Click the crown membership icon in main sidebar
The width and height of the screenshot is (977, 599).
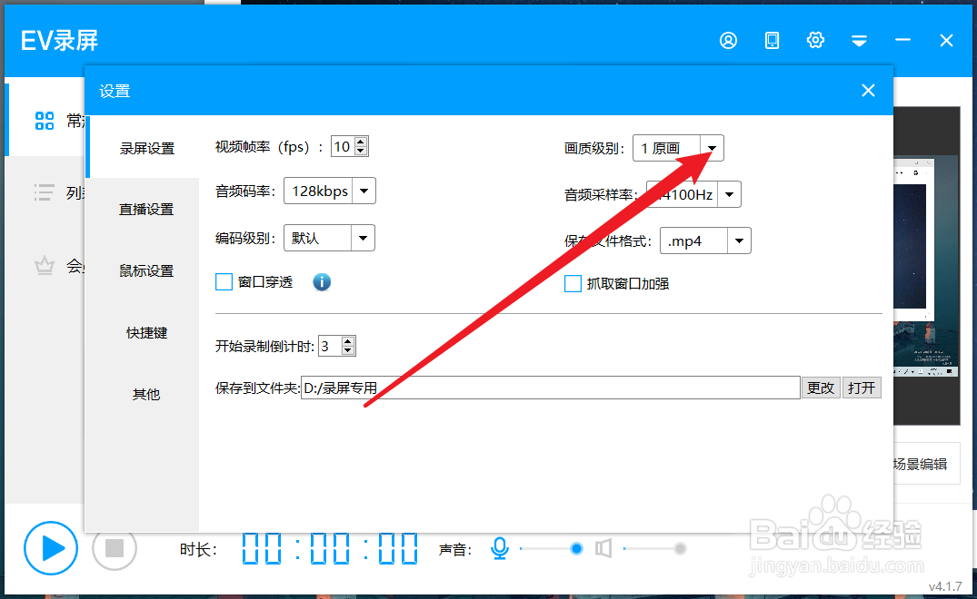[45, 266]
